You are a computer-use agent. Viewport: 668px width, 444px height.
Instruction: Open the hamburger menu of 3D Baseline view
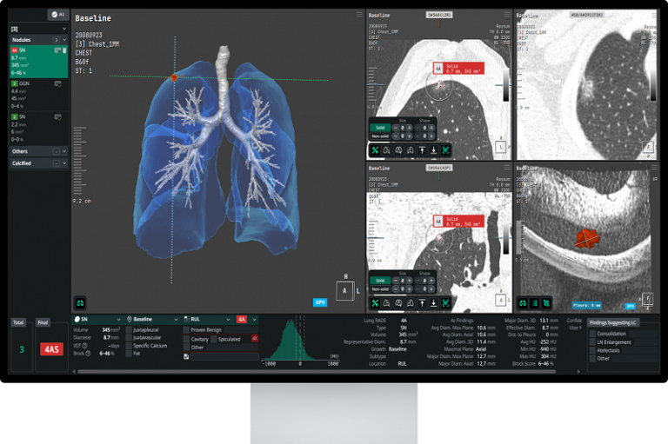(358, 15)
